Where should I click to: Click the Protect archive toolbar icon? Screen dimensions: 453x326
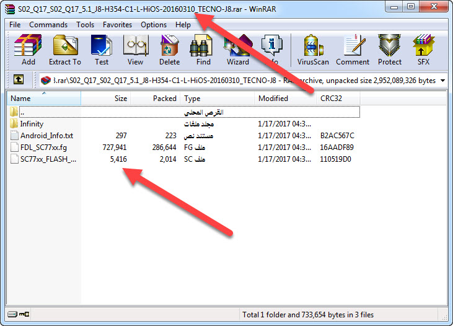(389, 50)
